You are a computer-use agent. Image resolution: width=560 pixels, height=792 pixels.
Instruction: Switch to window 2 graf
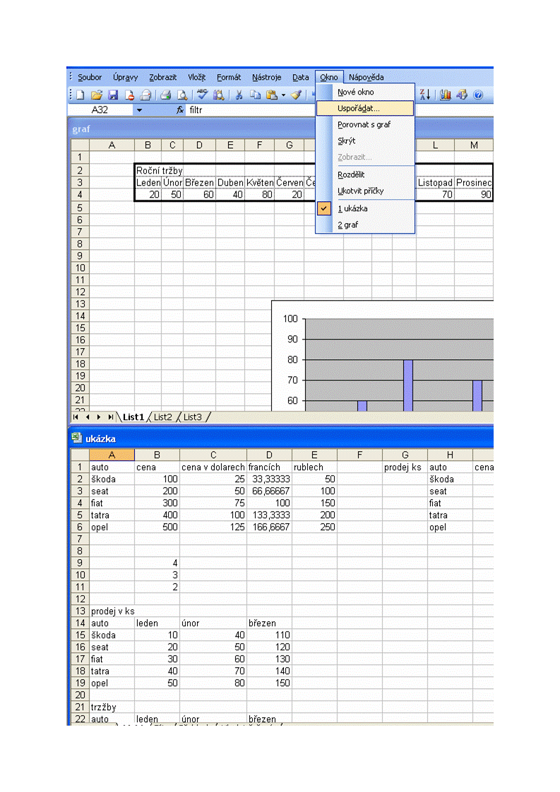point(365,224)
